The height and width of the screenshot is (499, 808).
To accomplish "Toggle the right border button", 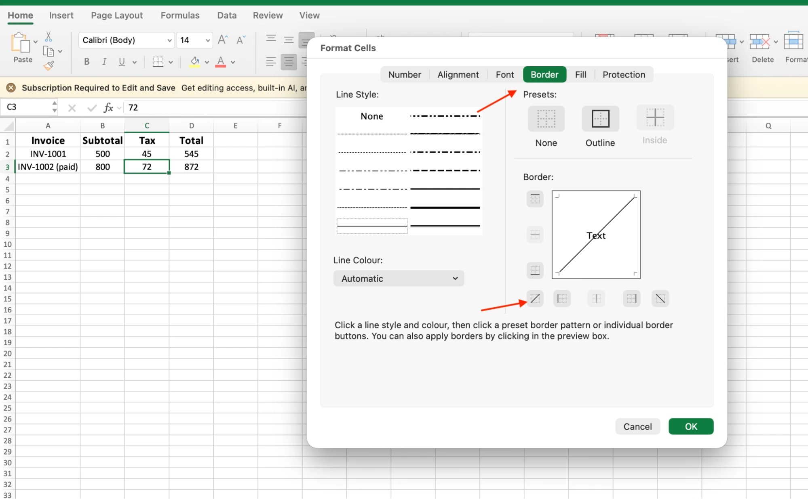I will 631,299.
